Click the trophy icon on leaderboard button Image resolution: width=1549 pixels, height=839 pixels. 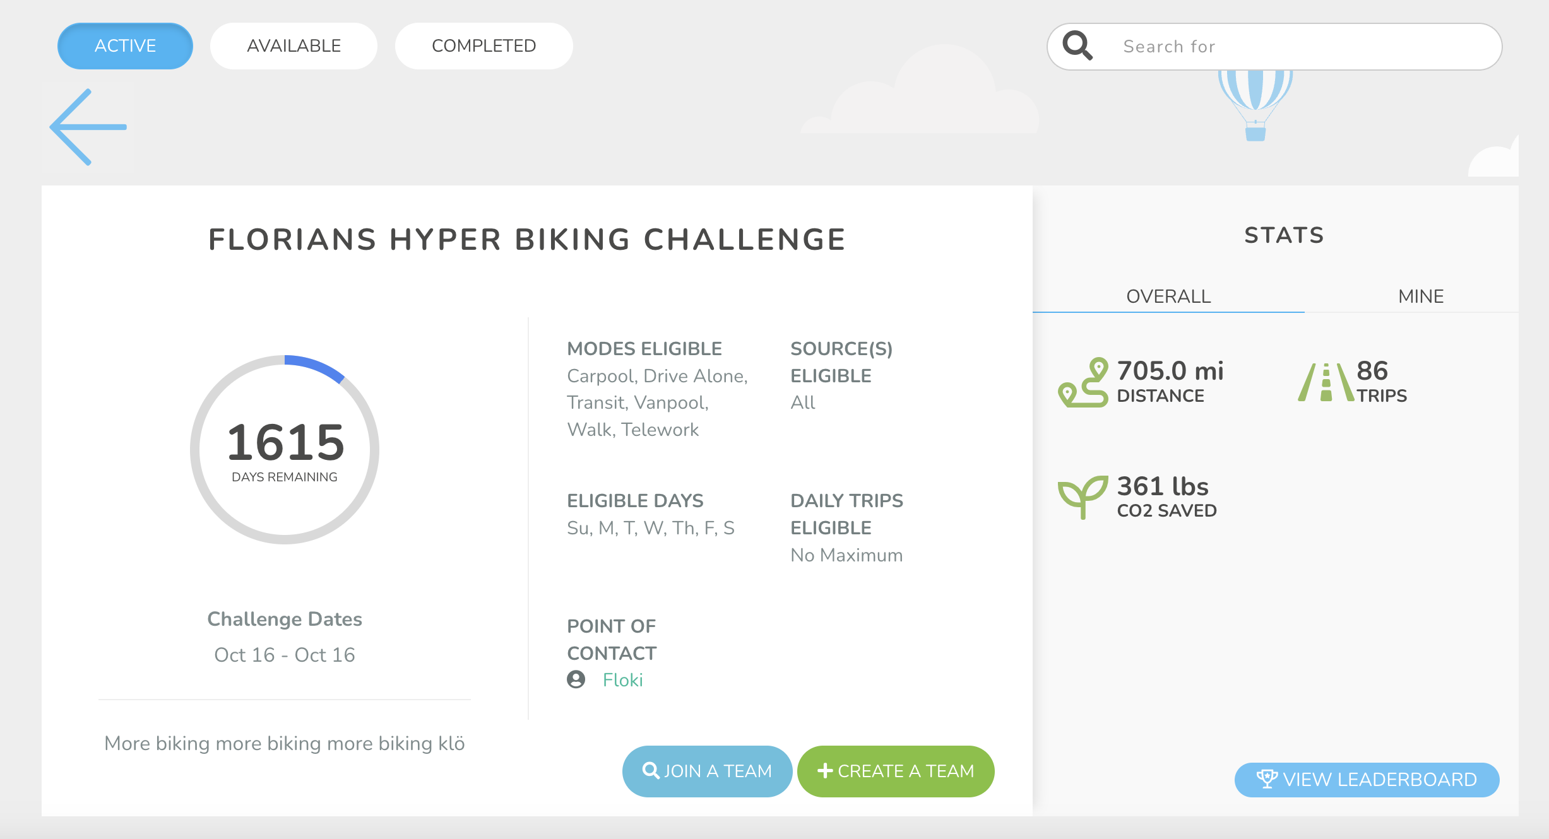pyautogui.click(x=1266, y=779)
